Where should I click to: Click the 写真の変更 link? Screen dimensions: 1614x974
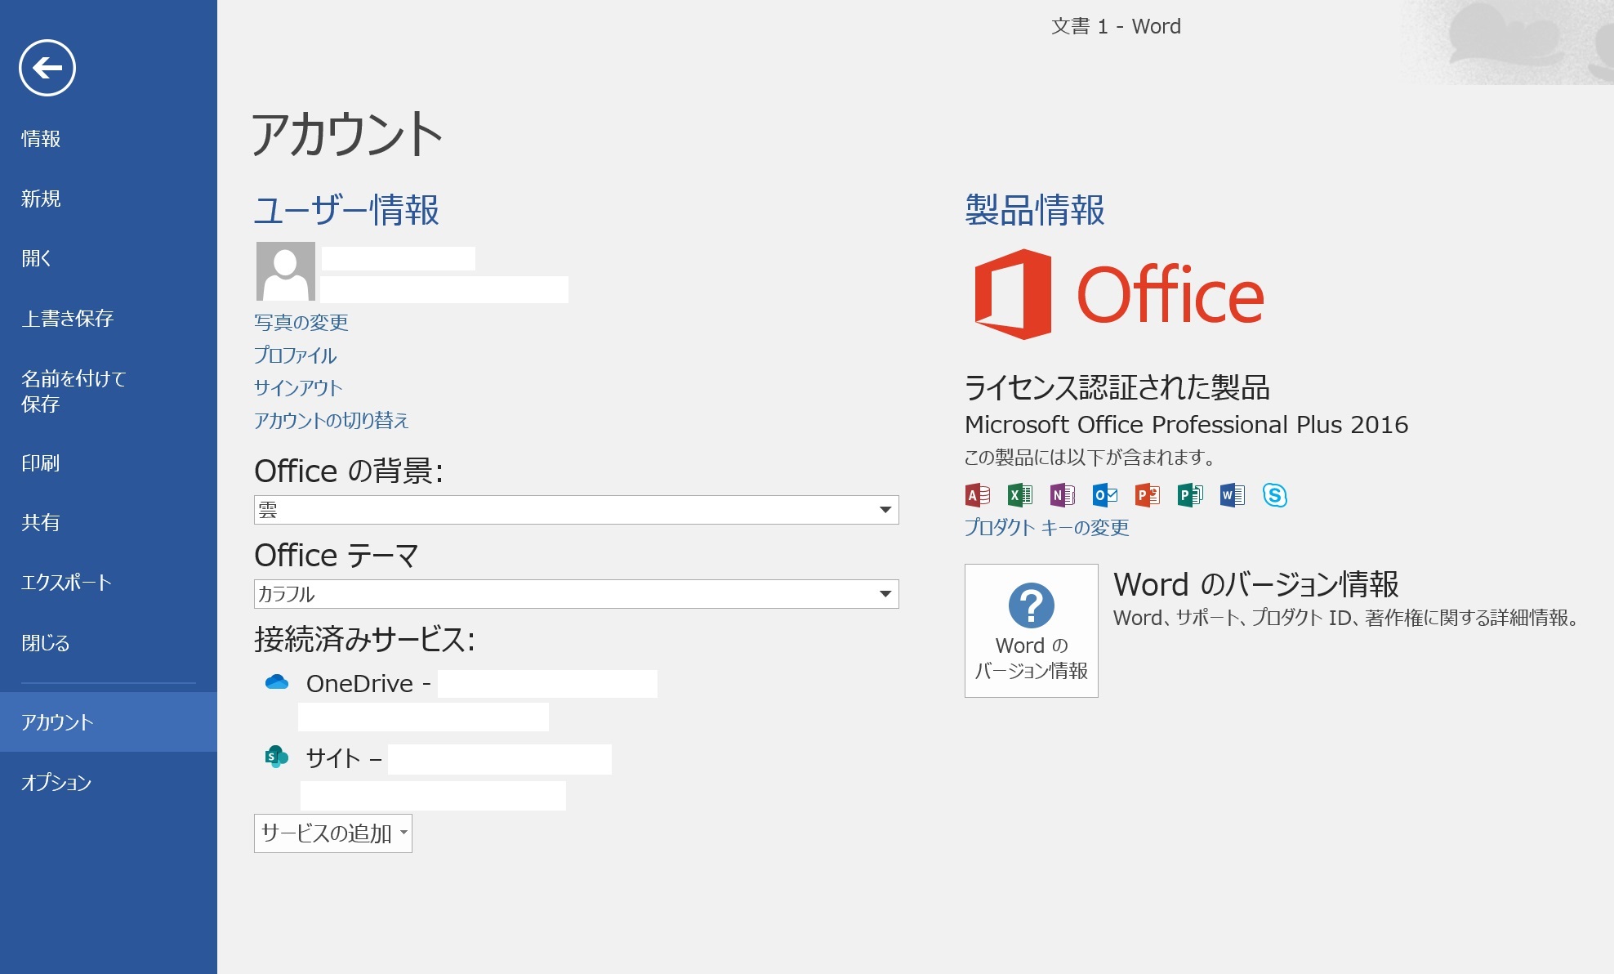tap(301, 323)
